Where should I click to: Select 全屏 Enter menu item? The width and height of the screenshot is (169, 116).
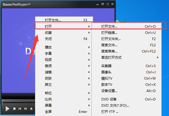[x=64, y=111]
